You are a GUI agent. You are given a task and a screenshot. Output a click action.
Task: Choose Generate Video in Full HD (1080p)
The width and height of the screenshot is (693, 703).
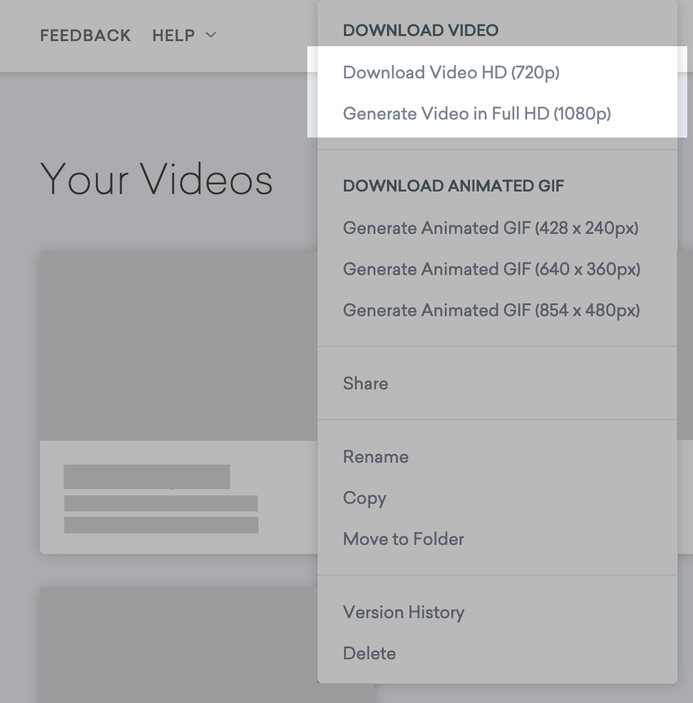click(x=476, y=114)
